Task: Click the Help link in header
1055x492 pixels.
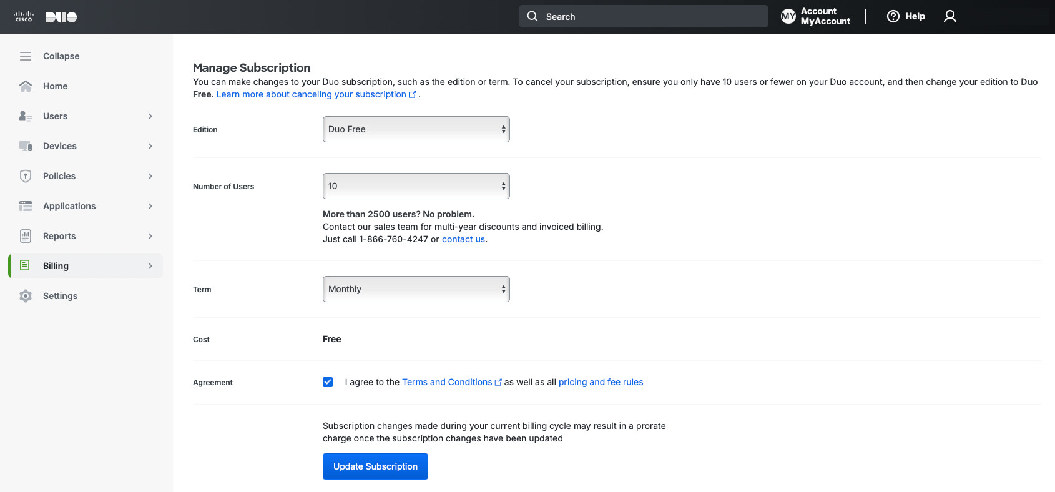Action: [x=915, y=16]
